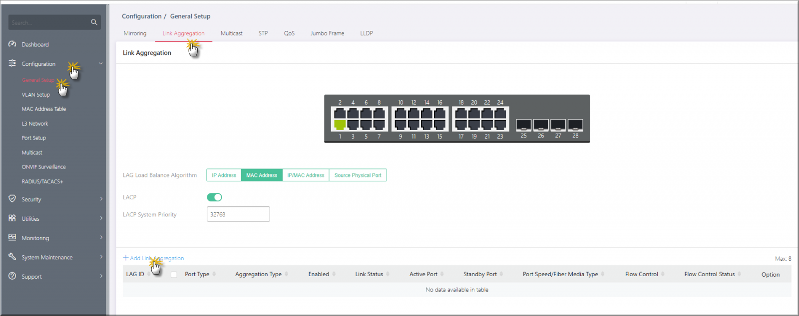This screenshot has height=316, width=799.
Task: Open the STP tab
Action: [x=263, y=33]
